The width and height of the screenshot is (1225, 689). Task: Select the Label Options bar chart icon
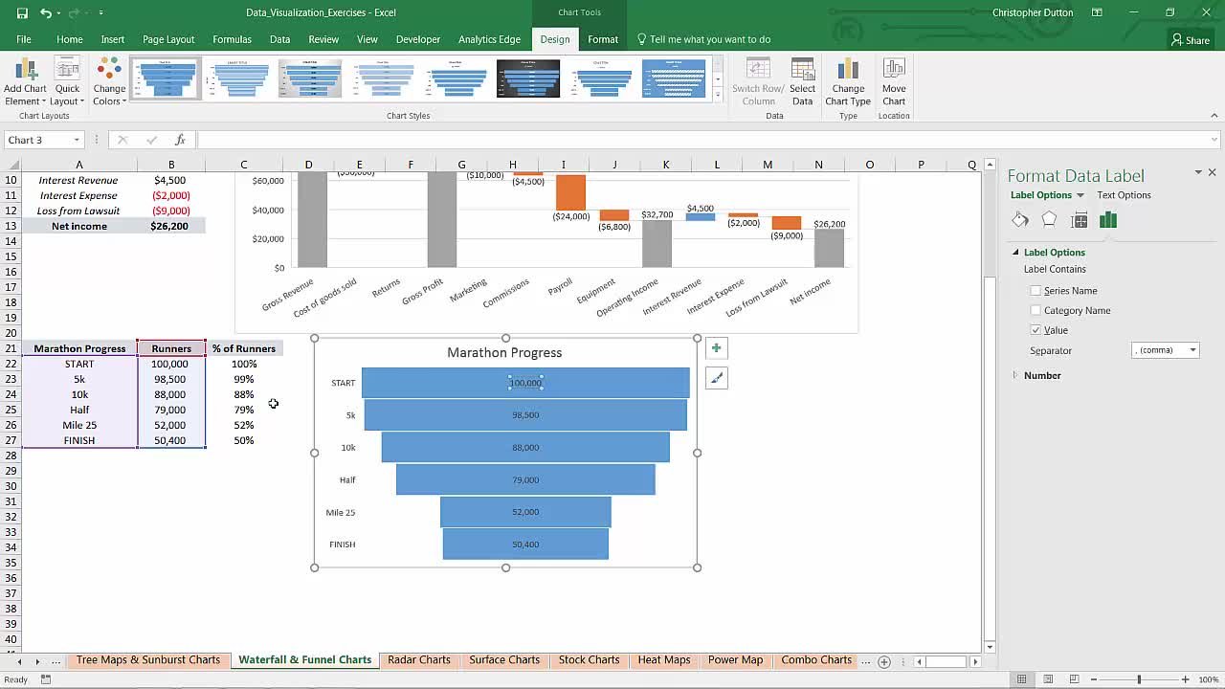(1108, 220)
